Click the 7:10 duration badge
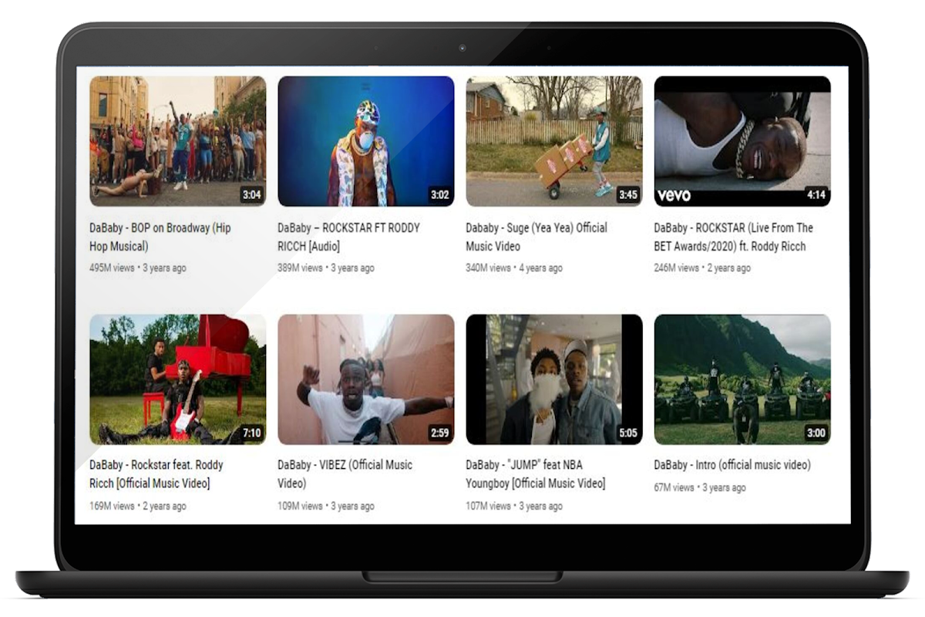This screenshot has height=617, width=925. [252, 433]
